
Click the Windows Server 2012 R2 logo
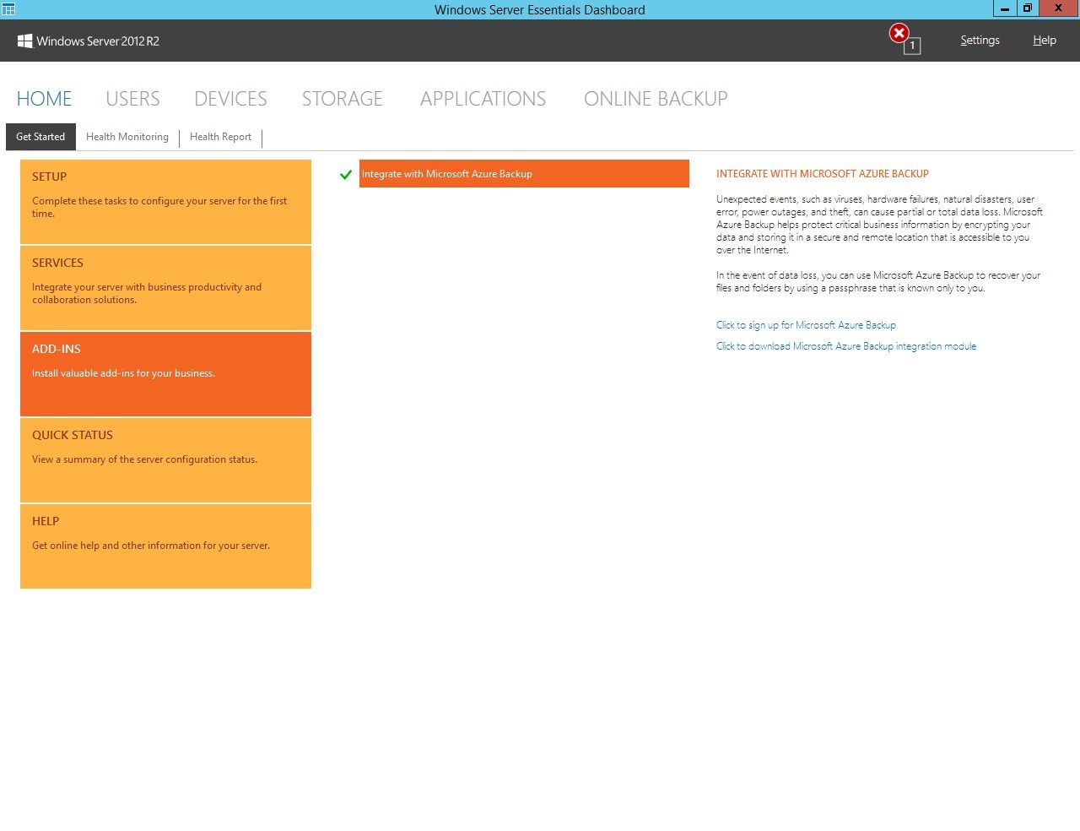point(89,41)
